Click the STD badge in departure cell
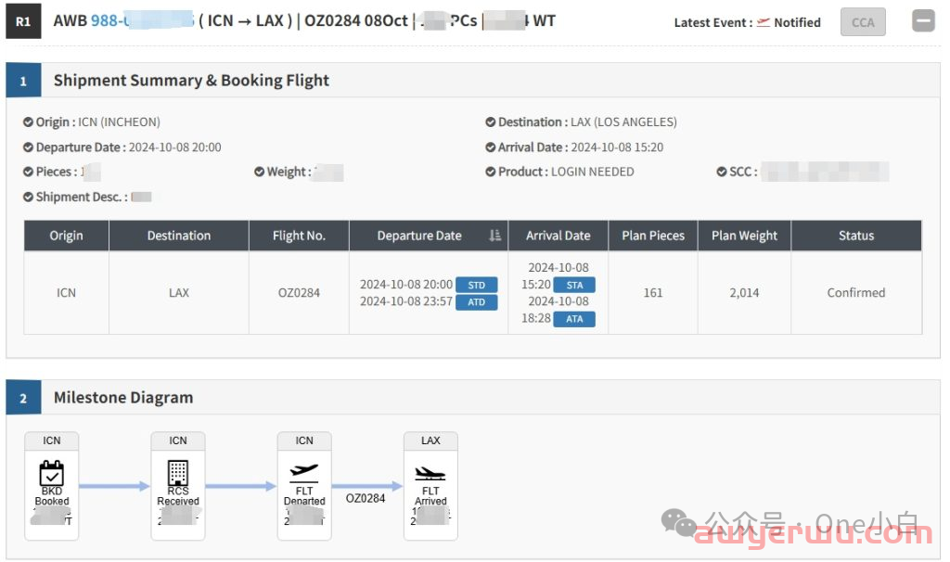Screen dimensions: 950x562 tap(476, 285)
